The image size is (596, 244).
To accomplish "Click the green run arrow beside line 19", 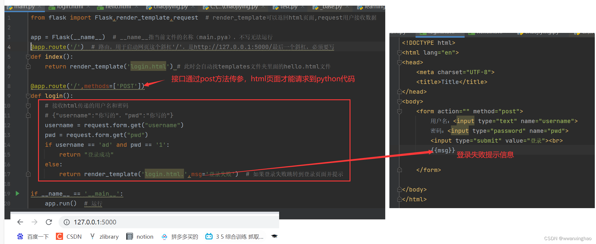I will (x=17, y=194).
